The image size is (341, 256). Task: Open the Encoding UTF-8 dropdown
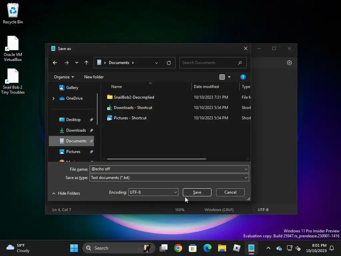click(153, 192)
